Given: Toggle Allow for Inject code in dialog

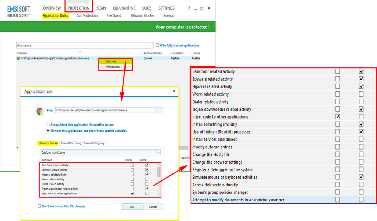Looking at the screenshot, I should (x=132, y=193).
